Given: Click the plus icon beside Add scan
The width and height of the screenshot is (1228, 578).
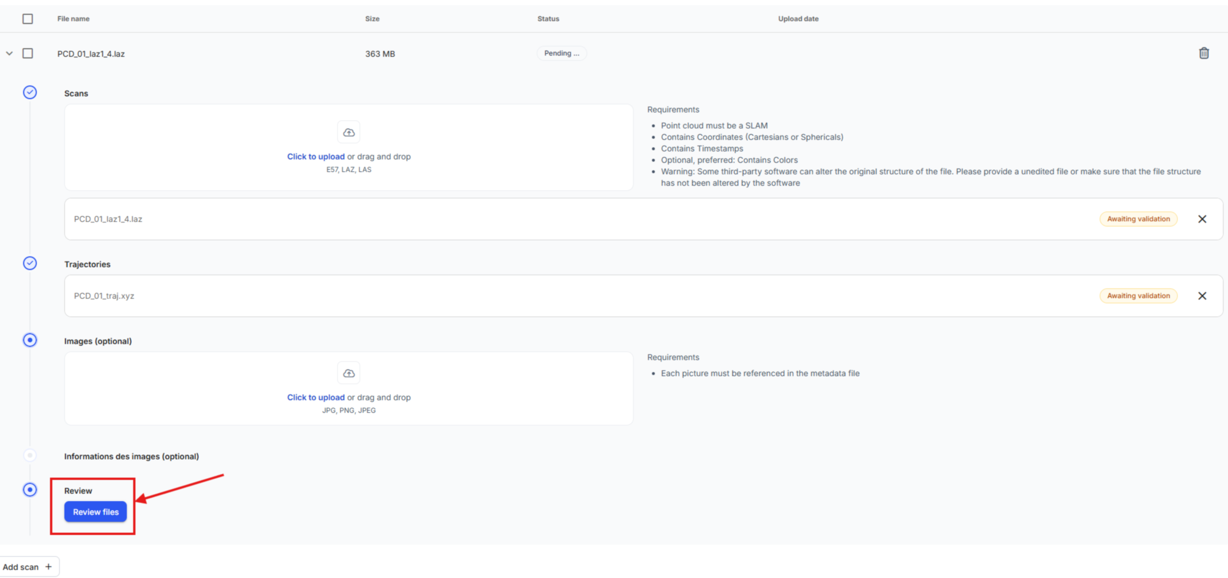Looking at the screenshot, I should click(x=49, y=567).
